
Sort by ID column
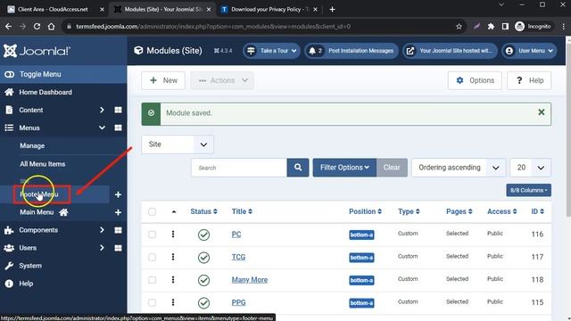(x=537, y=211)
